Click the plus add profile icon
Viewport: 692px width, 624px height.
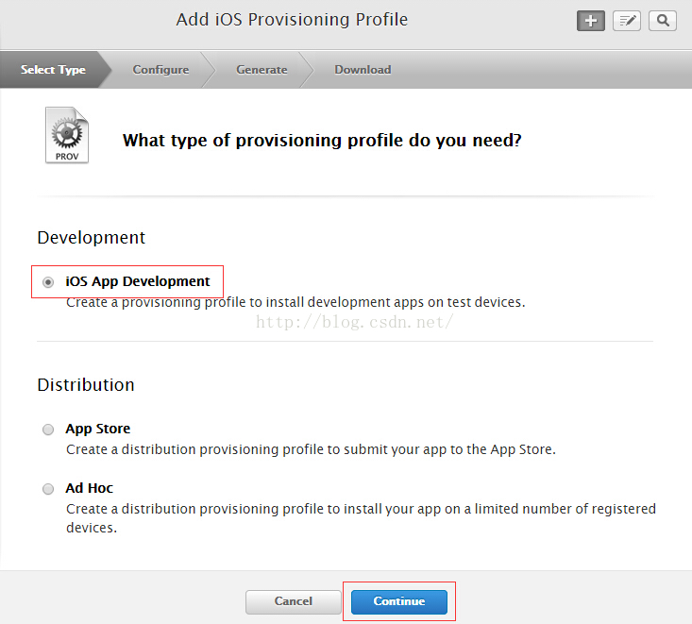[590, 21]
